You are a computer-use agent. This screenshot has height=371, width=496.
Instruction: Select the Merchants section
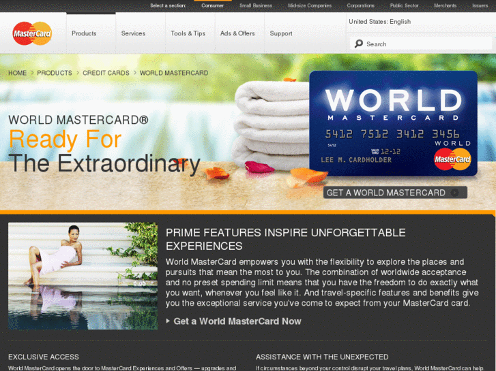(x=445, y=5)
